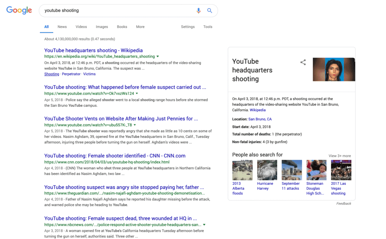Click the share icon in the knowledge panel
Viewport: 386px width, 239px height.
coord(303,62)
